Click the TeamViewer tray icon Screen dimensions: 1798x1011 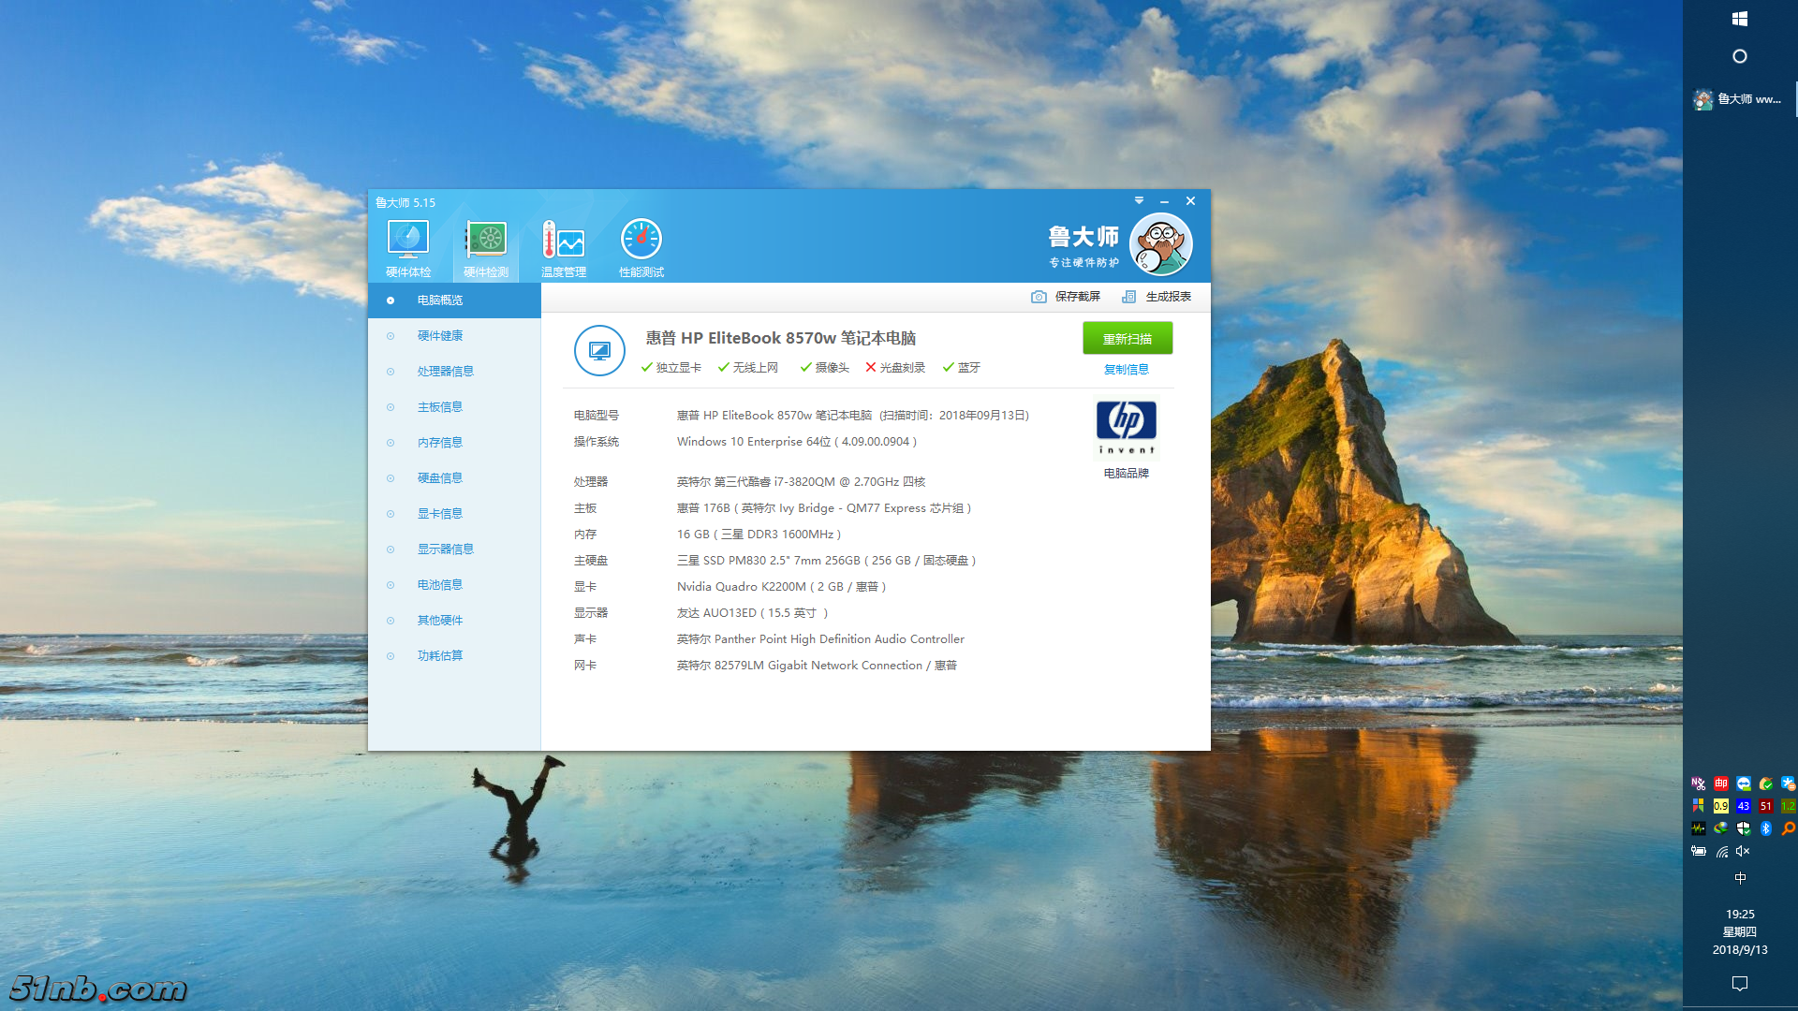[1744, 784]
